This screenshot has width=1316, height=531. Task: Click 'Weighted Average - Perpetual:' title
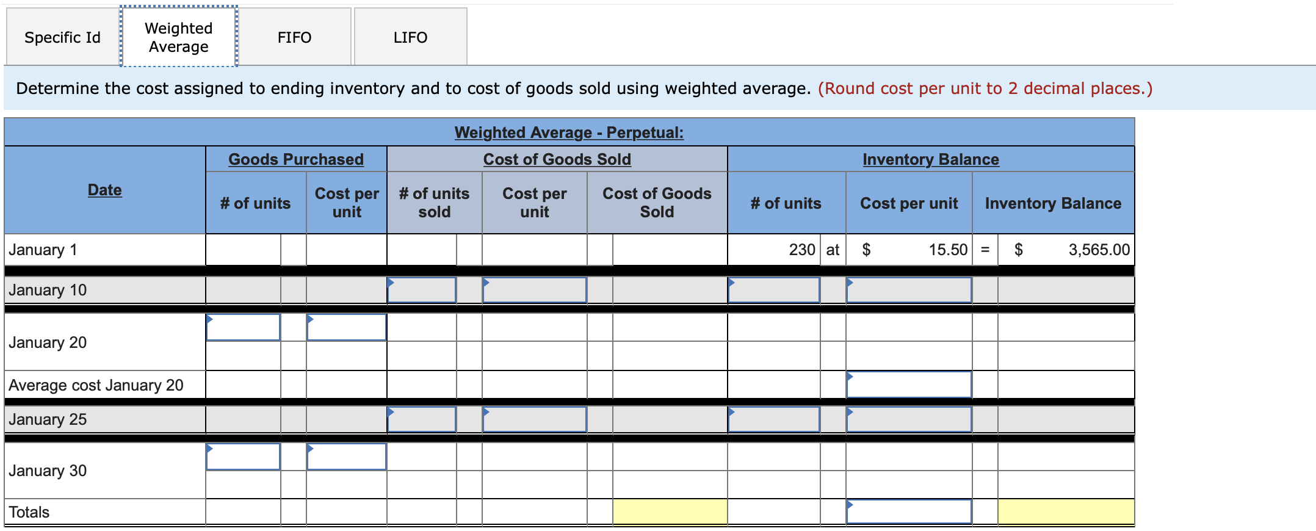click(x=569, y=132)
